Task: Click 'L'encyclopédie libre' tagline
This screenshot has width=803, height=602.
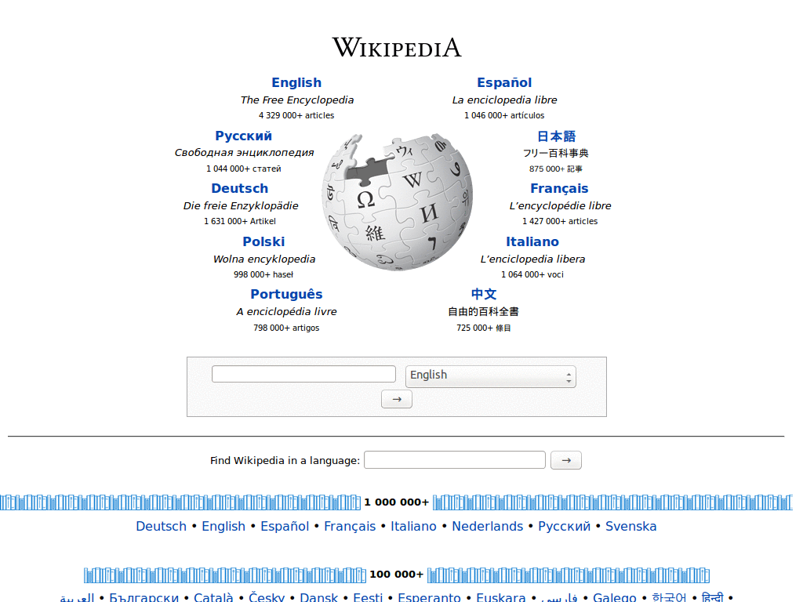Action: [560, 206]
